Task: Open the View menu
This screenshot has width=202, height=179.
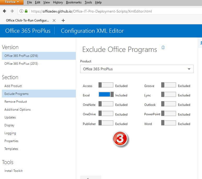Action: pos(47,2)
